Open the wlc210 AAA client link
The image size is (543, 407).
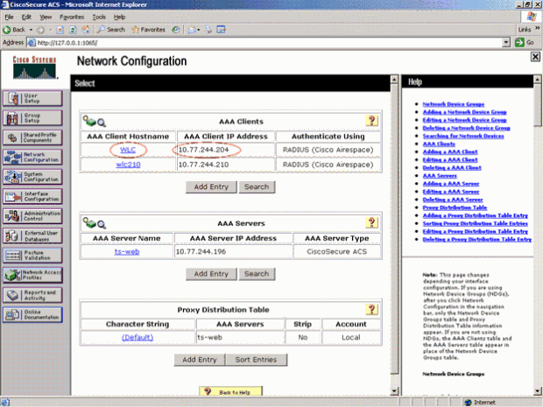[x=128, y=165]
